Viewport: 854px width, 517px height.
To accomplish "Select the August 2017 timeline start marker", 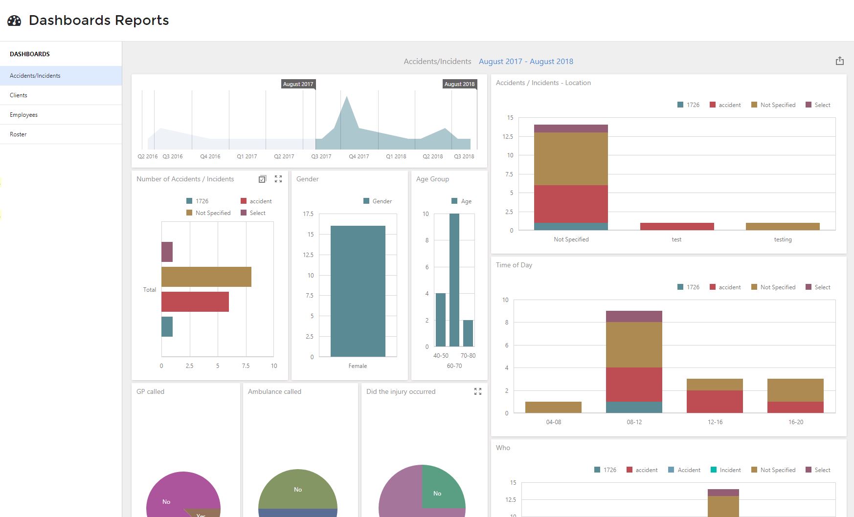I will [x=298, y=84].
